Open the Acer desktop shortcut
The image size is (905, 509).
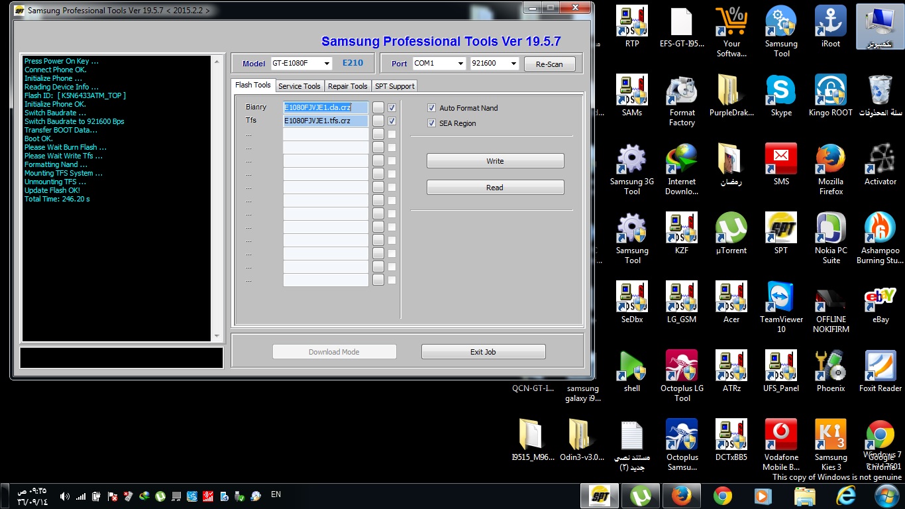click(731, 302)
